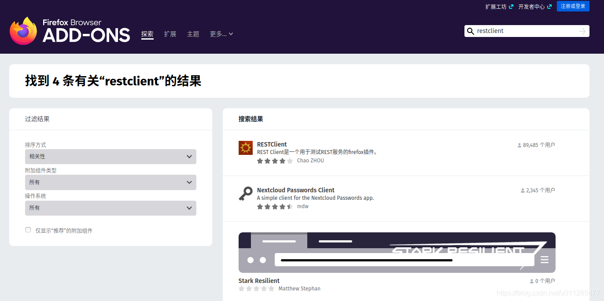Open the add-on type dropdown

click(x=110, y=182)
